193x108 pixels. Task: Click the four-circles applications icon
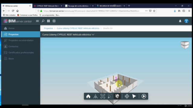click(x=54, y=21)
